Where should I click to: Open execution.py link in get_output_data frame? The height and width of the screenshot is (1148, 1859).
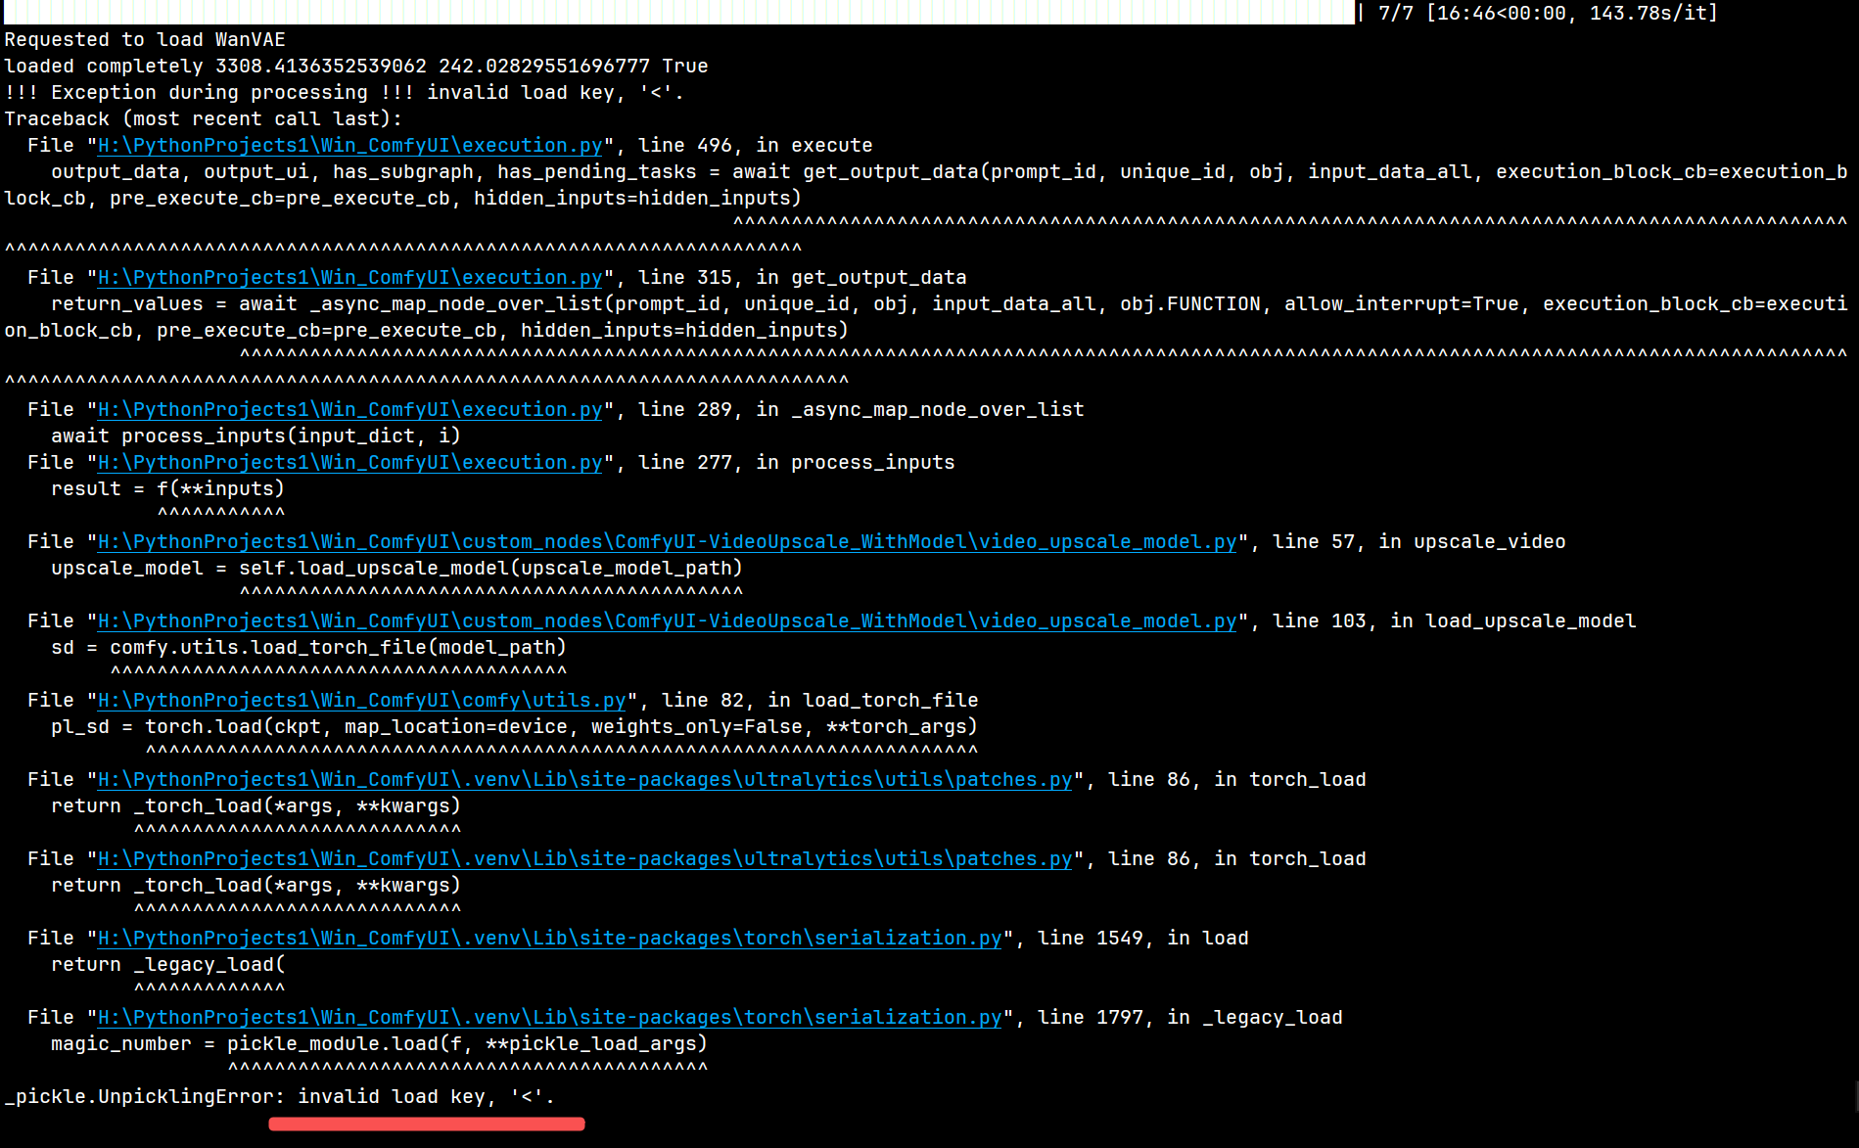click(348, 277)
